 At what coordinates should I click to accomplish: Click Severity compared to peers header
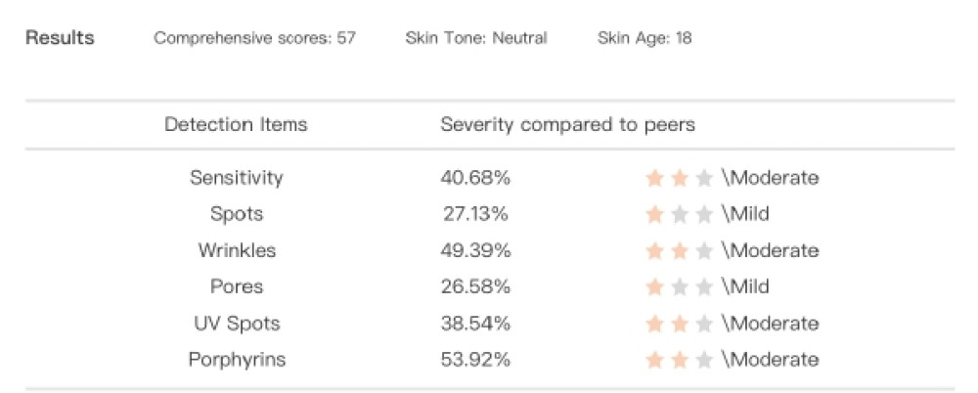click(567, 125)
